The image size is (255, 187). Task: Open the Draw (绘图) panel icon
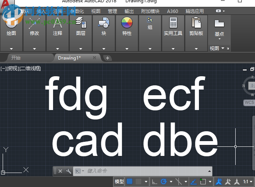pyautogui.click(x=11, y=23)
